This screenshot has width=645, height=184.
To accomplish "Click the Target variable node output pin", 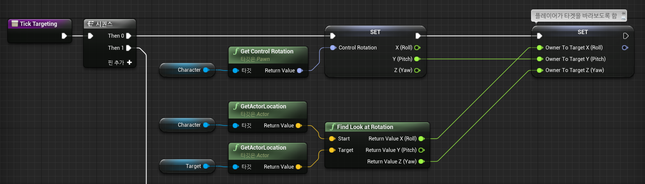I will pos(206,166).
